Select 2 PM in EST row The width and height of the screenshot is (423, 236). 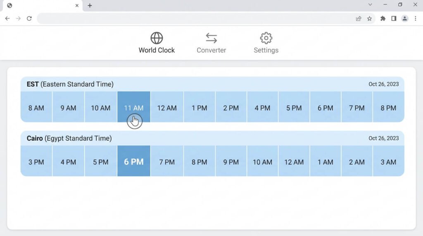(x=231, y=107)
